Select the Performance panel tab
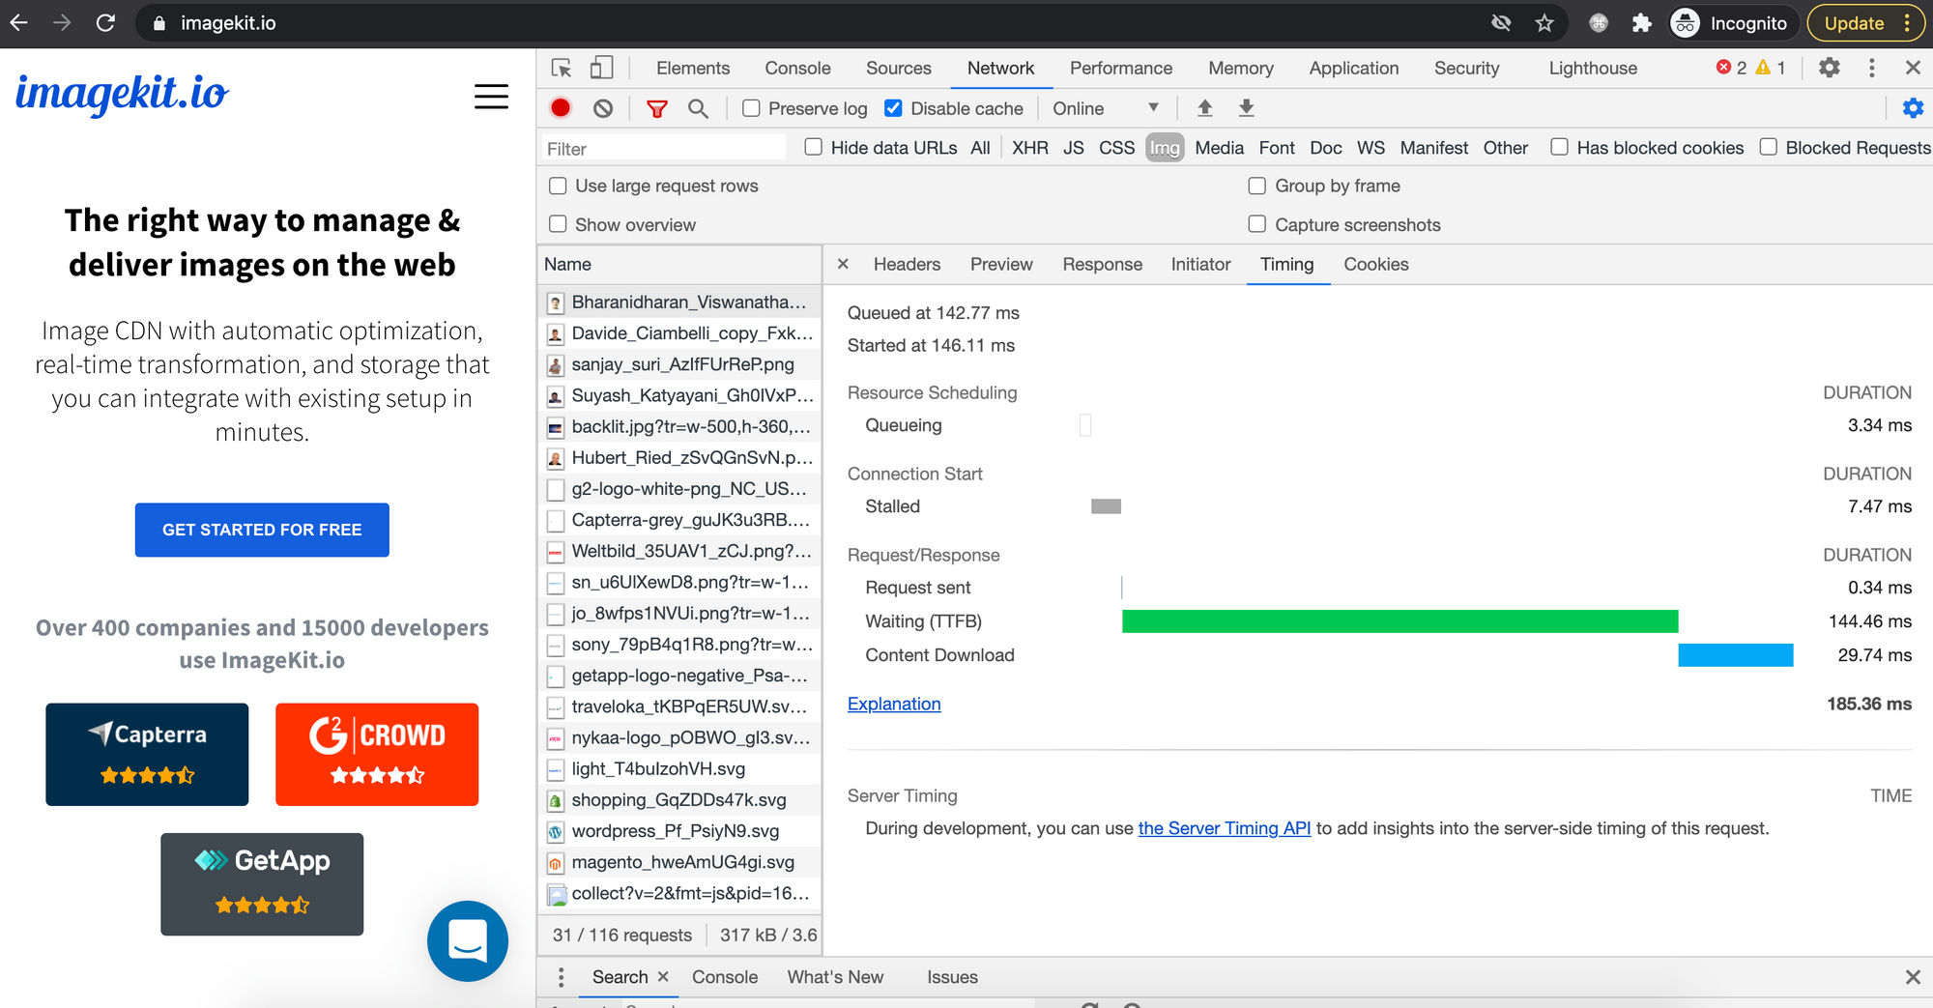Viewport: 1933px width, 1008px height. coord(1120,68)
